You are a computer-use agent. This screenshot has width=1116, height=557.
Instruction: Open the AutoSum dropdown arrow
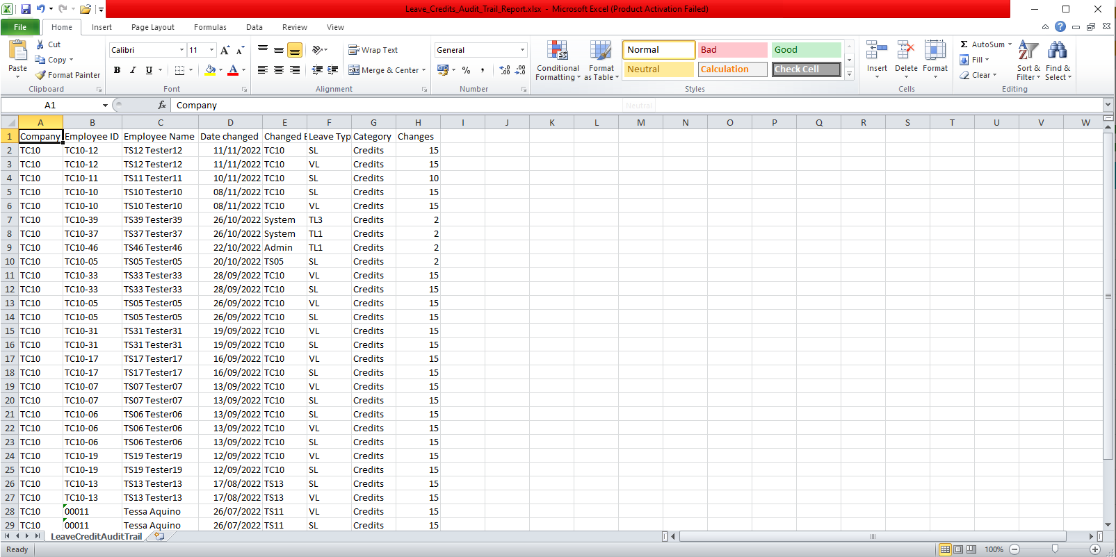tap(1010, 44)
